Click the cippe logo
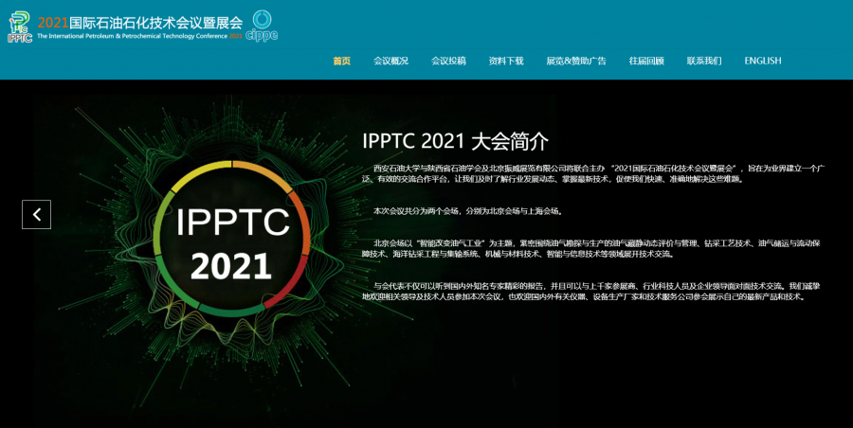Viewport: 853px width, 428px height. click(x=262, y=26)
